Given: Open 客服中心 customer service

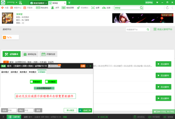Looking at the screenshot, I should coord(16,8).
